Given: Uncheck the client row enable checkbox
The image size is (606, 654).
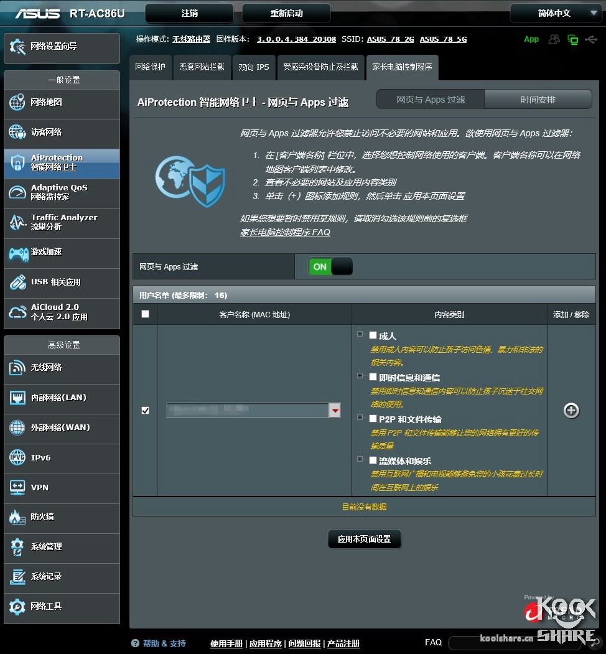Looking at the screenshot, I should pyautogui.click(x=145, y=411).
